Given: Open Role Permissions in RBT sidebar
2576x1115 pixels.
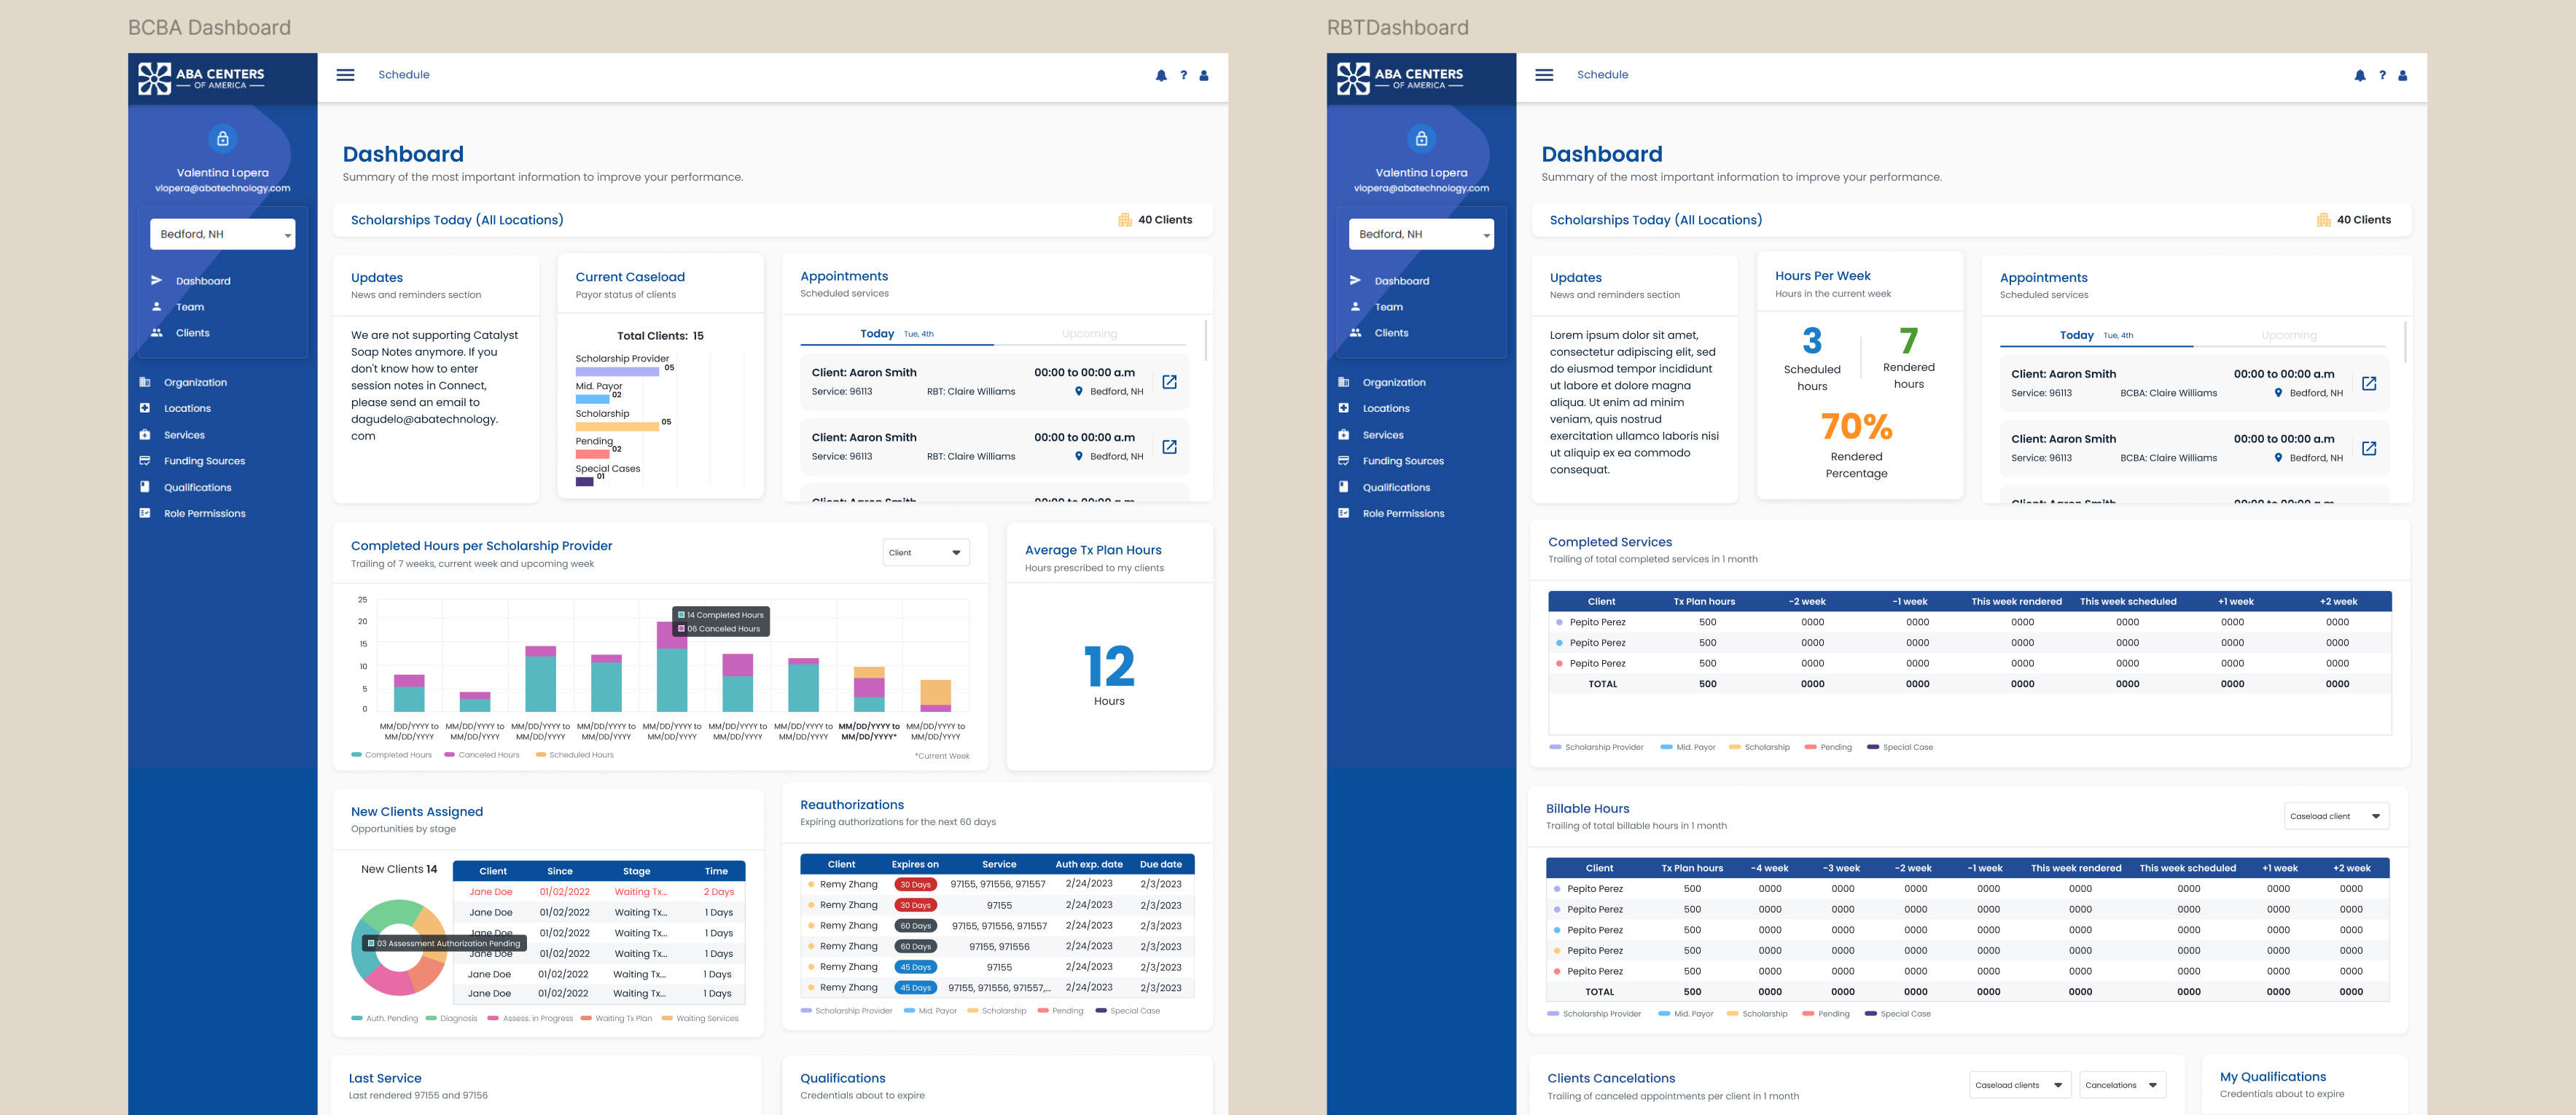Looking at the screenshot, I should coord(1402,513).
